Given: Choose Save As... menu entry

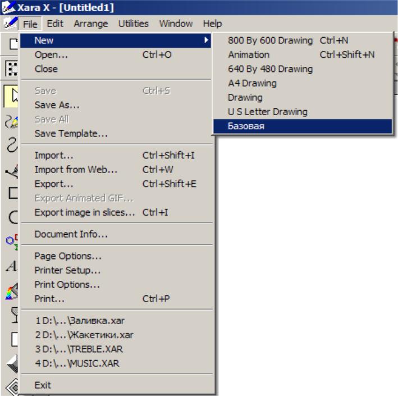Looking at the screenshot, I should point(116,105).
